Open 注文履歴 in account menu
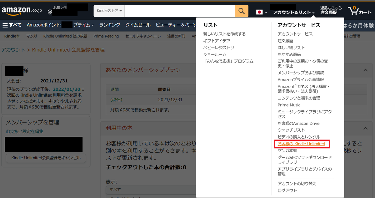 285,41
